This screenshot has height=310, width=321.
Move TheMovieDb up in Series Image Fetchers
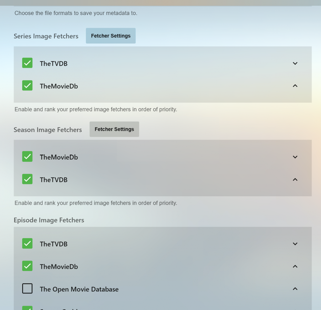coord(295,86)
